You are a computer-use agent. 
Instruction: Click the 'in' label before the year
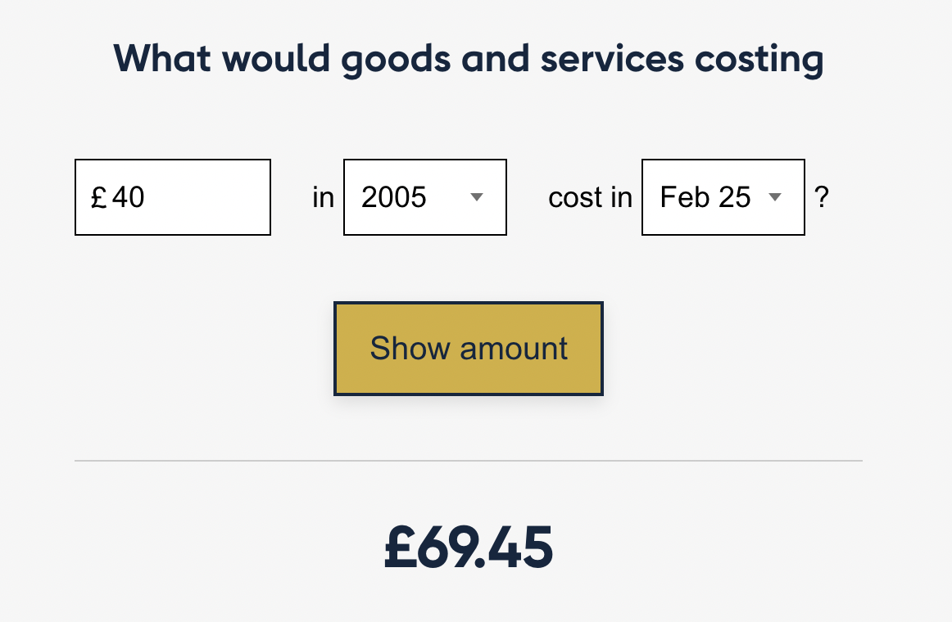[324, 197]
